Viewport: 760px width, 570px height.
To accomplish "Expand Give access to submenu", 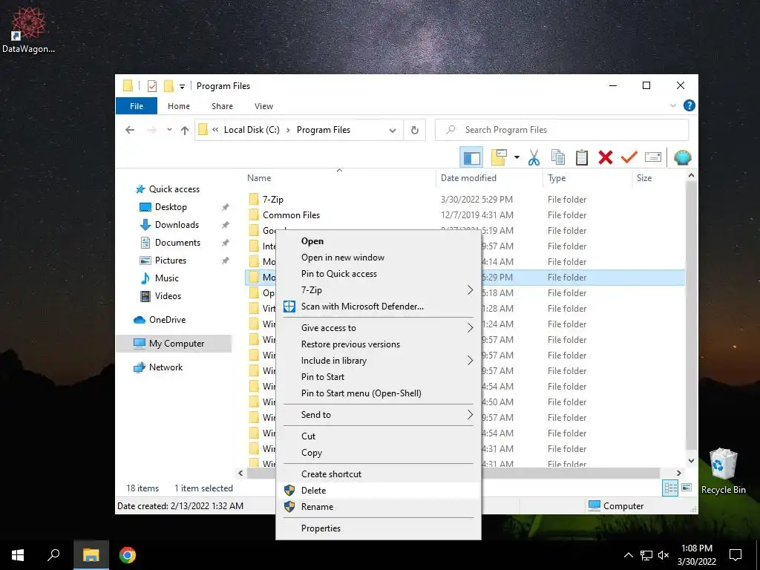I will [x=470, y=327].
